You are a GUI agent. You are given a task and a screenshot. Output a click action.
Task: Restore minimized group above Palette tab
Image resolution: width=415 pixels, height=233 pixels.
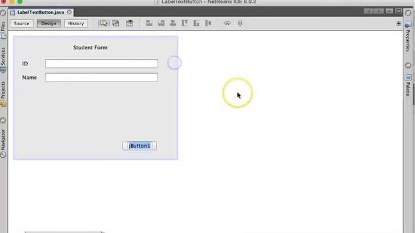point(408,65)
